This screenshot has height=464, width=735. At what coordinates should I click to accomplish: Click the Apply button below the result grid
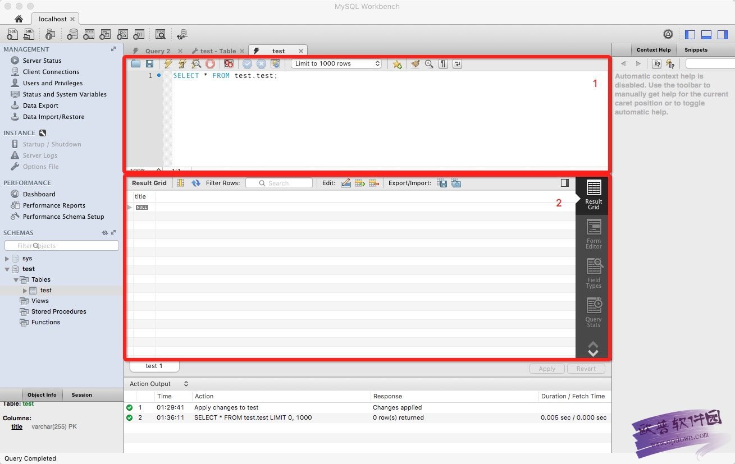pyautogui.click(x=546, y=369)
